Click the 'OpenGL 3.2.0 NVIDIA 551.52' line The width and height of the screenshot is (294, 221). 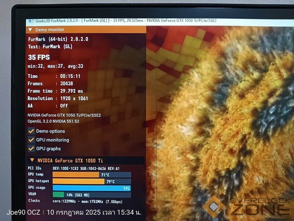[53, 121]
